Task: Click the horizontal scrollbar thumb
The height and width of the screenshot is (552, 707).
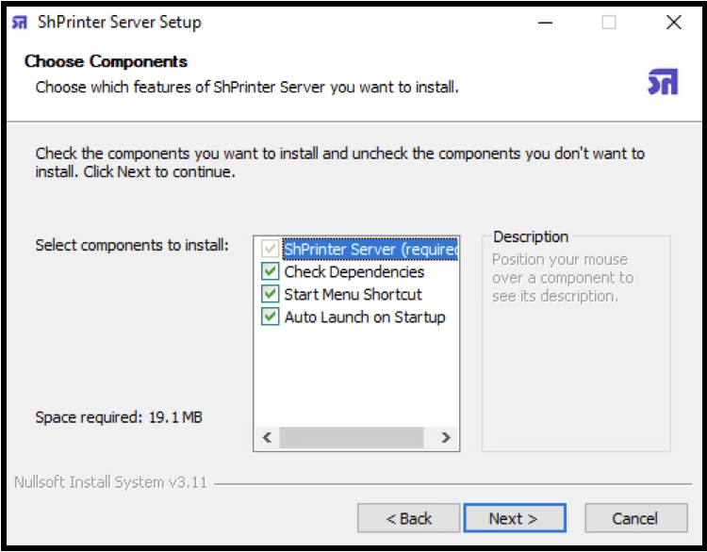Action: (349, 438)
